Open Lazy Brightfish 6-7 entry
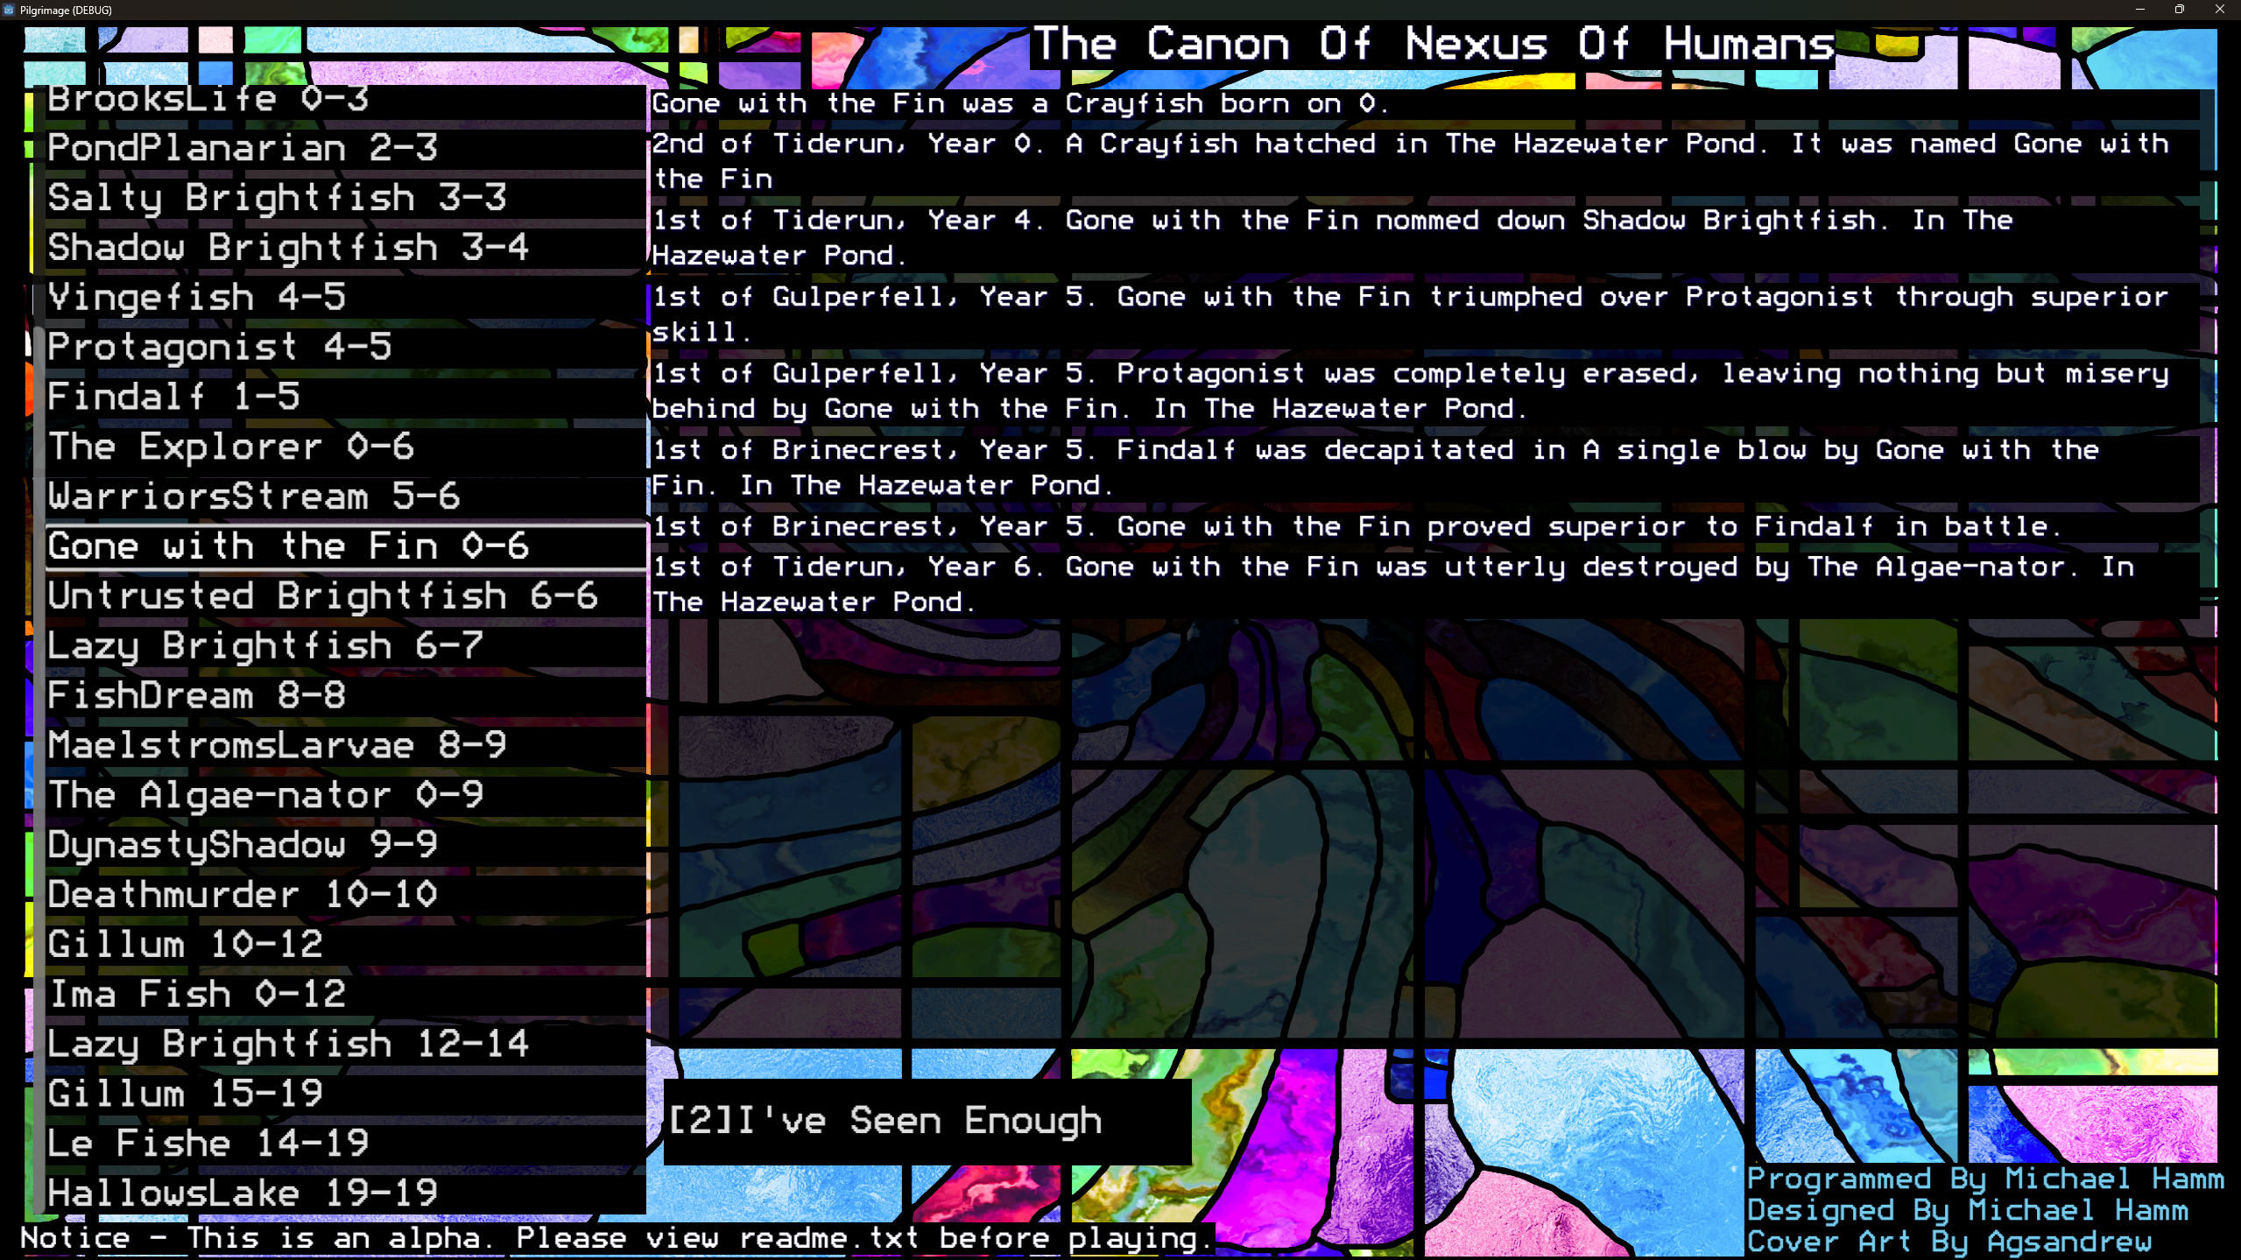This screenshot has width=2241, height=1260. click(x=346, y=647)
